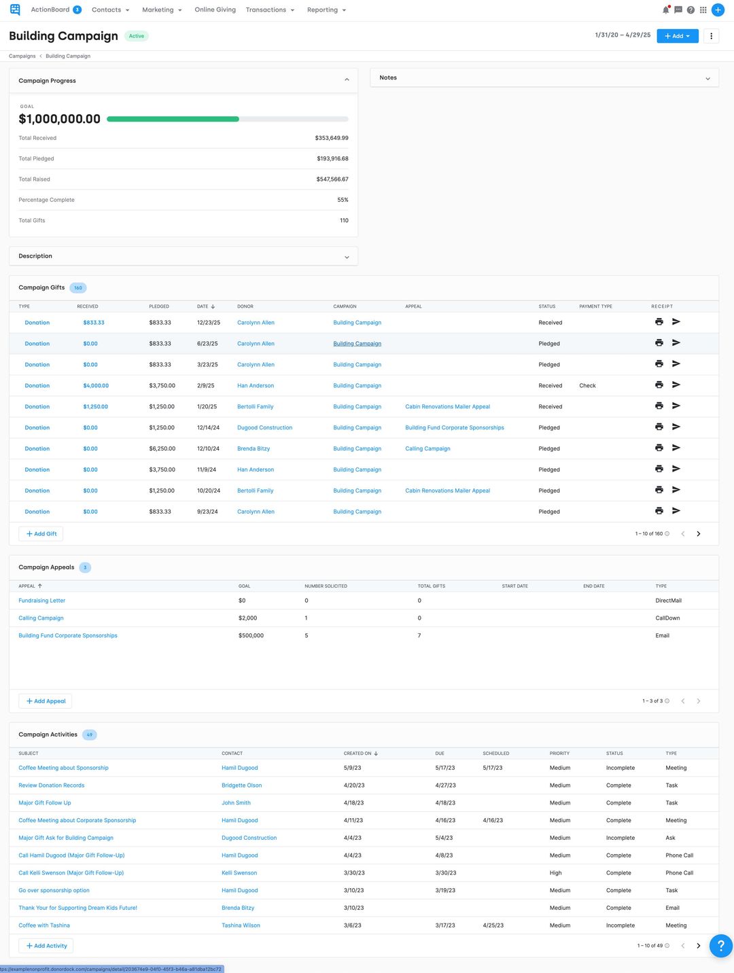Open the notifications bell in the top bar
Viewport: 734px width, 973px height.
click(x=665, y=10)
